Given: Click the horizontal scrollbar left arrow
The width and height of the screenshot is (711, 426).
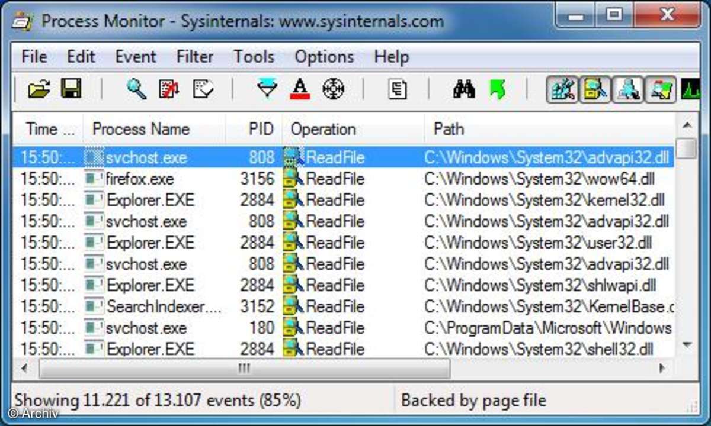Looking at the screenshot, I should (x=24, y=369).
